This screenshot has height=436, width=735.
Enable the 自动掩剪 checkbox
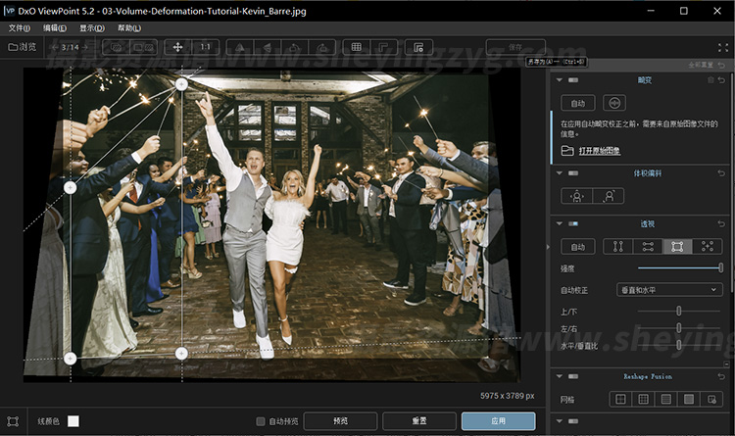[x=261, y=421]
